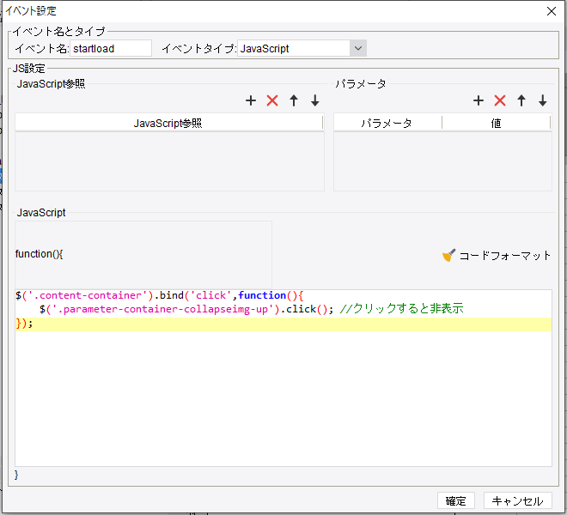Delete JavaScript reference with red X icon
The width and height of the screenshot is (567, 515).
click(272, 100)
